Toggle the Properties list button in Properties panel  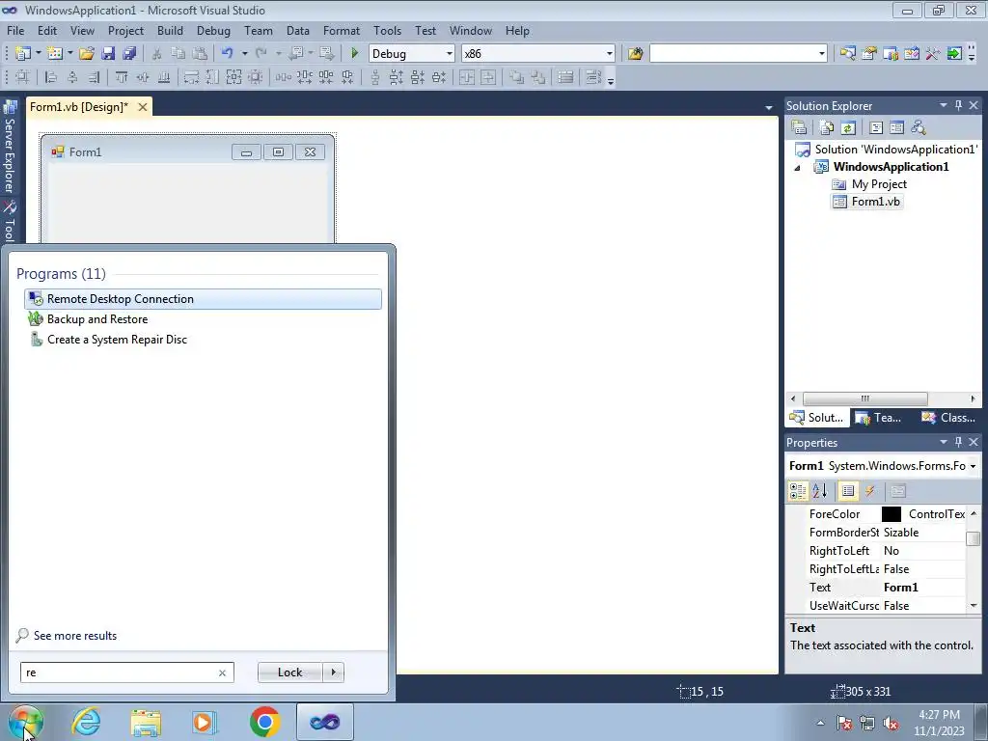848,491
